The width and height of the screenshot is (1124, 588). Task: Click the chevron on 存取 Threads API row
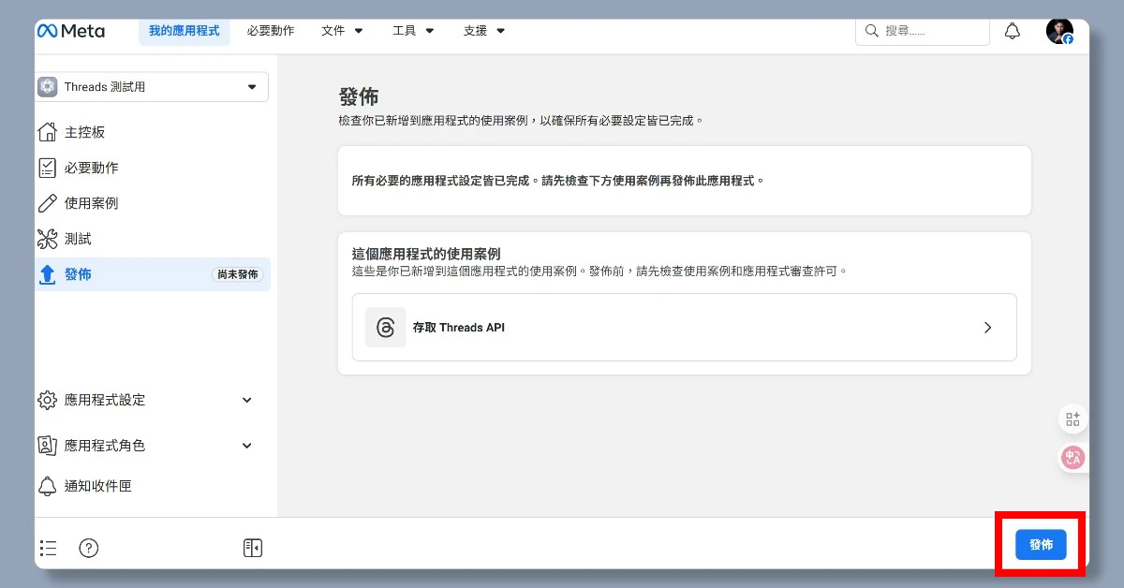987,328
